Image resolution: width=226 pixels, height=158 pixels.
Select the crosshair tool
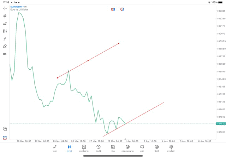coord(5,8)
